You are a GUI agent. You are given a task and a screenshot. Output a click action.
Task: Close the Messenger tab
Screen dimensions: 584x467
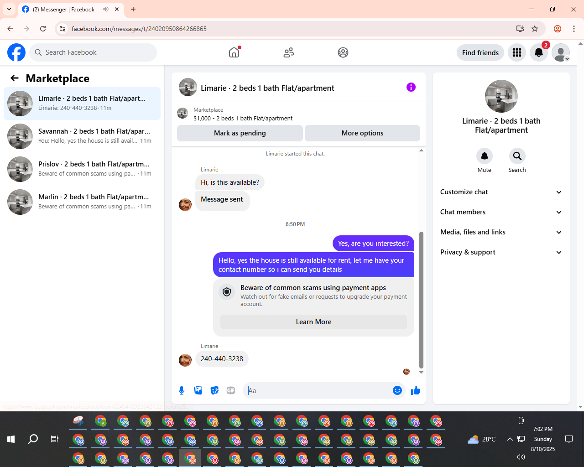click(x=117, y=9)
